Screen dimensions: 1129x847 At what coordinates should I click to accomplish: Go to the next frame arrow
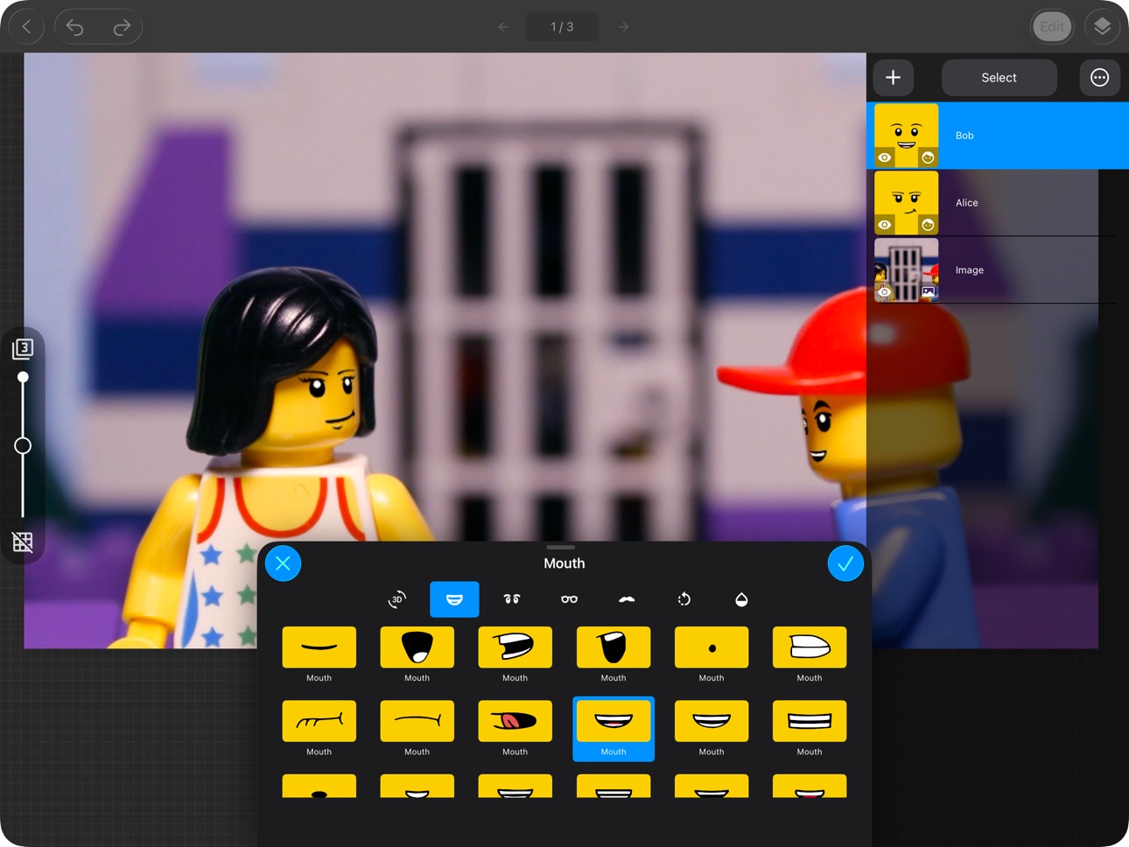point(624,27)
